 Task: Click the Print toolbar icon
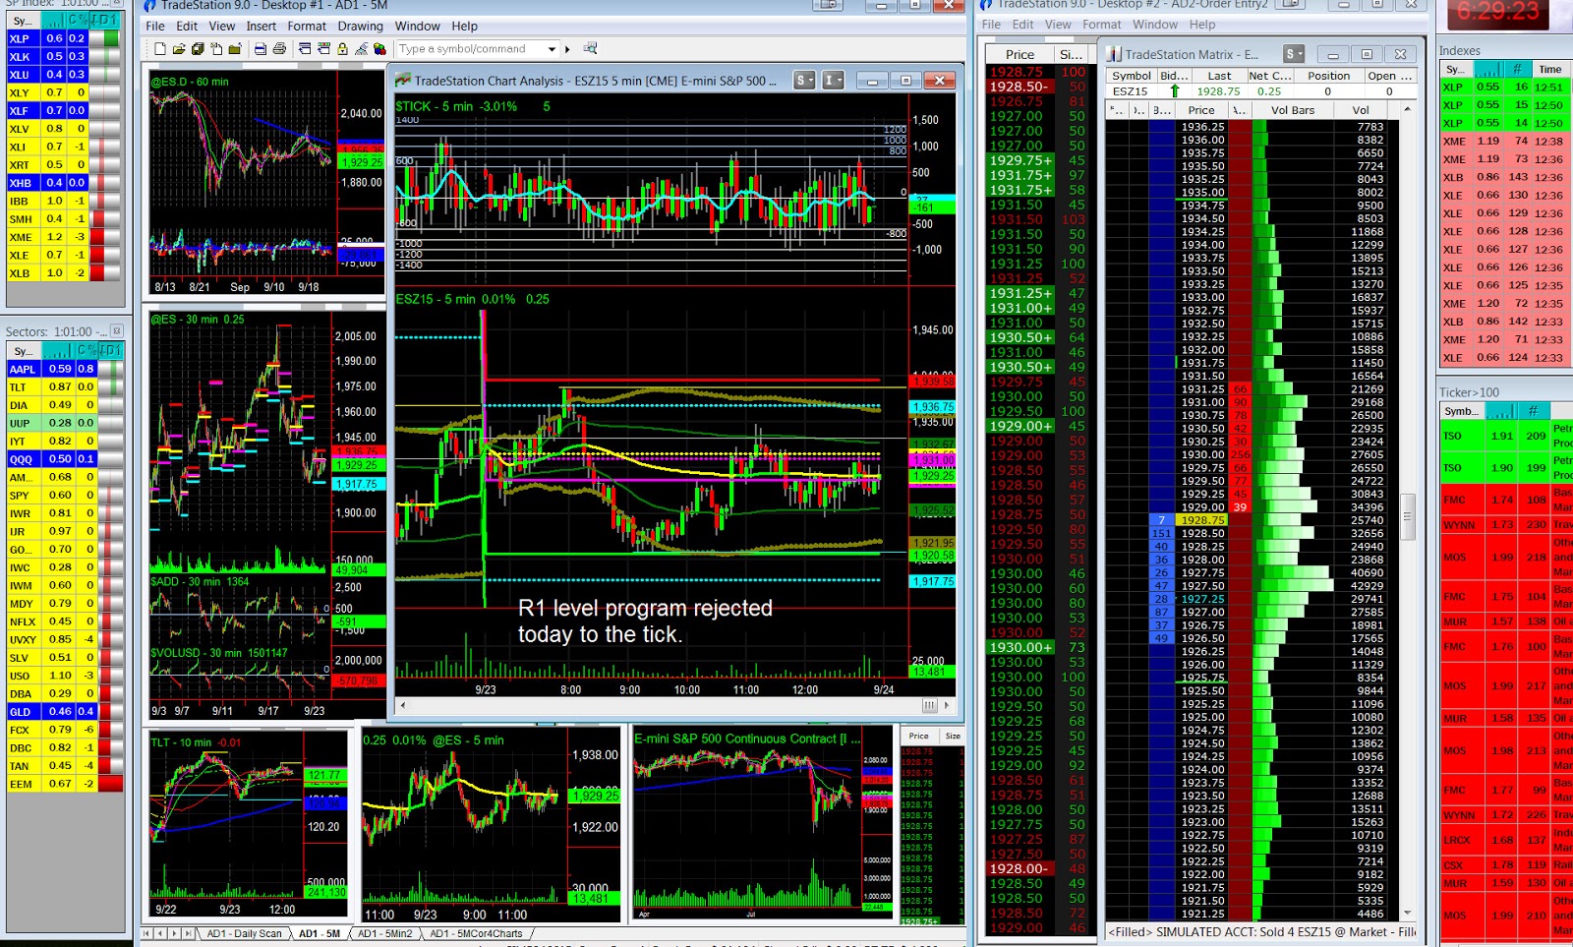coord(279,48)
